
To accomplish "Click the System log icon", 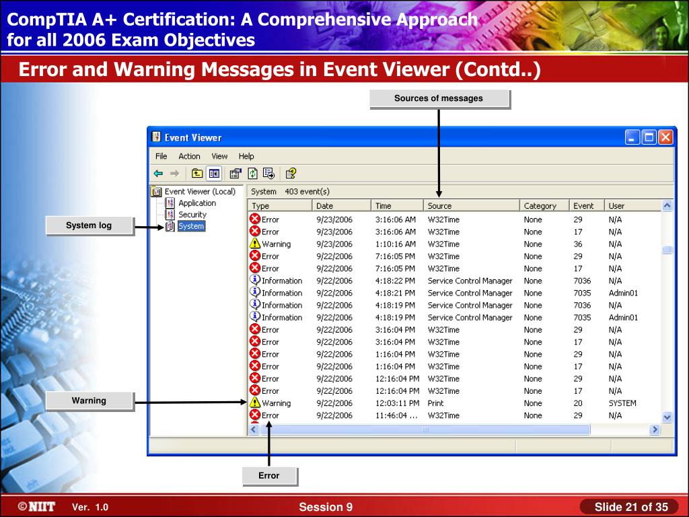I will pyautogui.click(x=170, y=226).
